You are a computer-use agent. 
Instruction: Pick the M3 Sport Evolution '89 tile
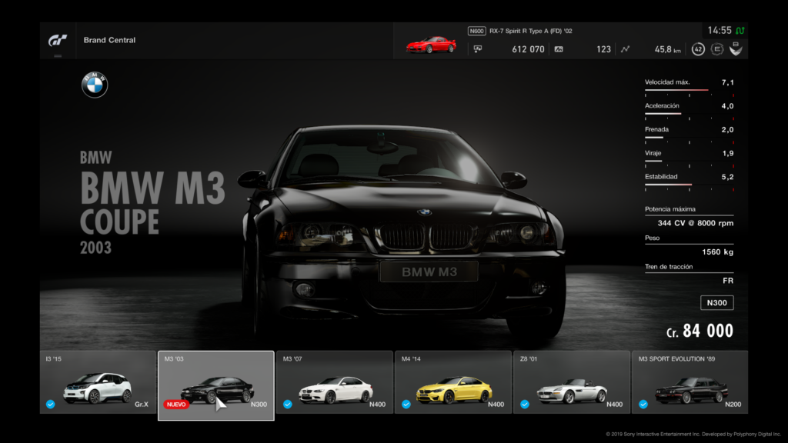pyautogui.click(x=689, y=386)
